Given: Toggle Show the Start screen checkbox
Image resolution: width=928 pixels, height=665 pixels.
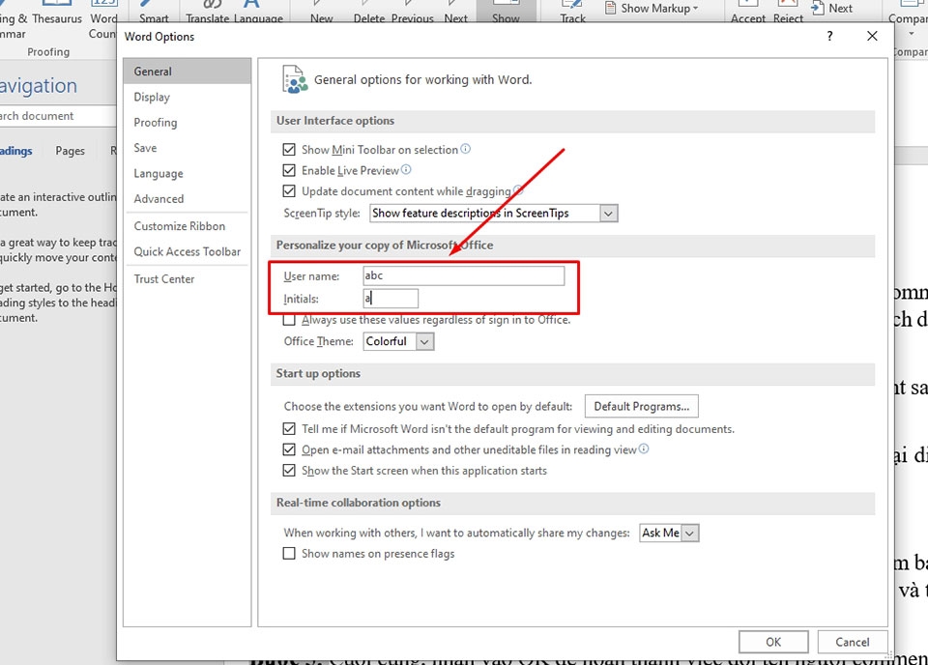Looking at the screenshot, I should pos(289,471).
